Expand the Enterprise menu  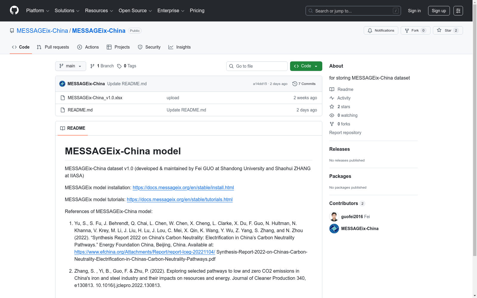(171, 11)
